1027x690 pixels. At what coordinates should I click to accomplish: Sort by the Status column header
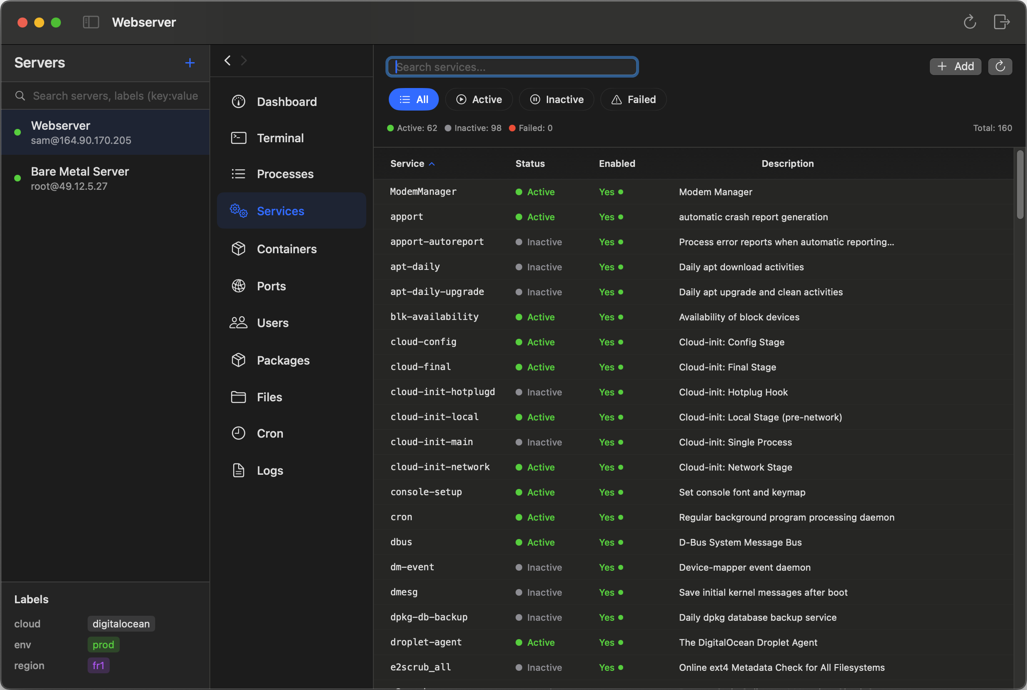(x=530, y=164)
